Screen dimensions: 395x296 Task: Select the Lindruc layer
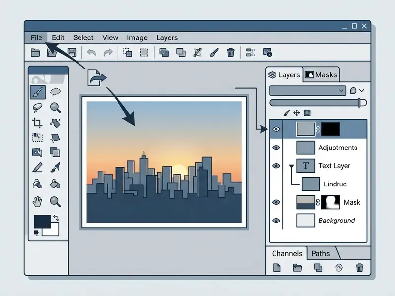[x=335, y=184]
